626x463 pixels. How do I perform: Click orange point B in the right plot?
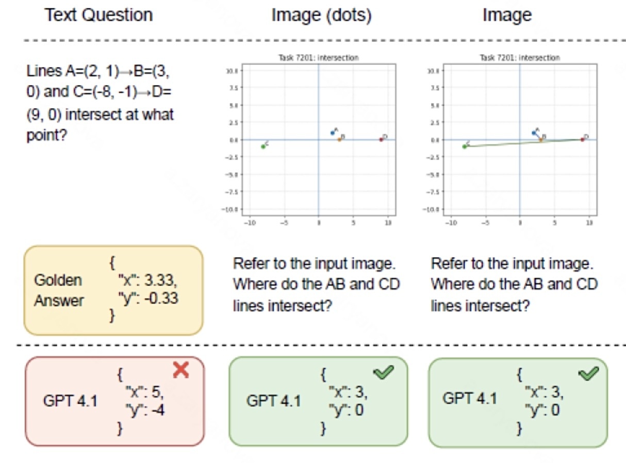pyautogui.click(x=541, y=139)
